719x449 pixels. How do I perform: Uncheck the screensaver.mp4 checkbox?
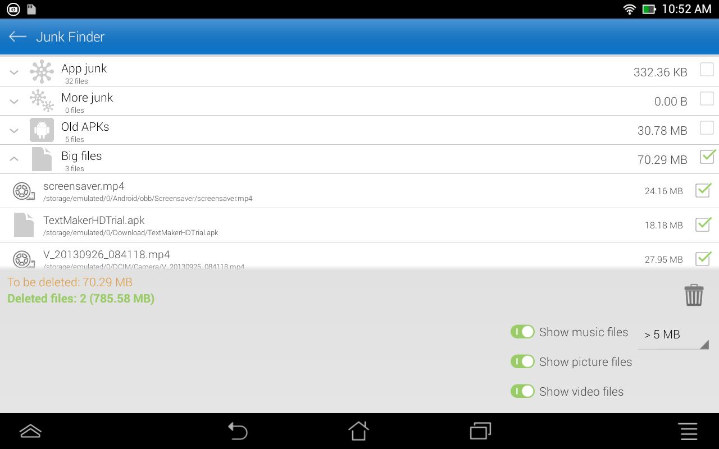[703, 190]
